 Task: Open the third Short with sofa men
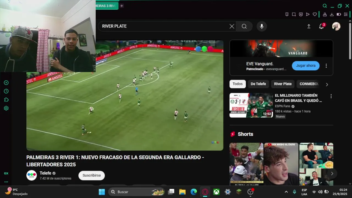316,164
